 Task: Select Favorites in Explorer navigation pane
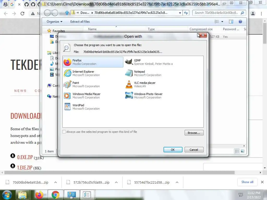[59, 31]
